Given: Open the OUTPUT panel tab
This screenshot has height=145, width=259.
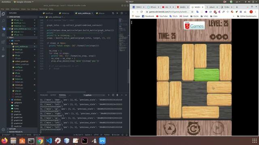Looking at the screenshot, I should pyautogui.click(x=53, y=95).
